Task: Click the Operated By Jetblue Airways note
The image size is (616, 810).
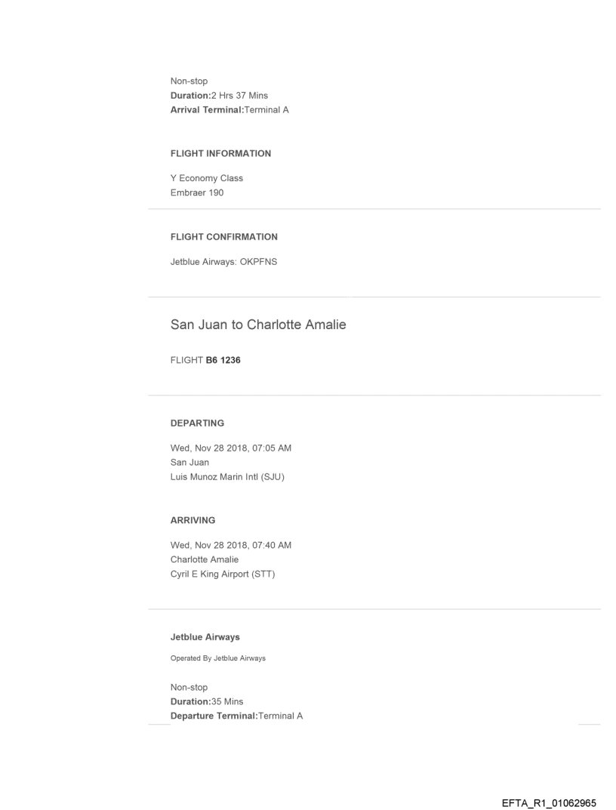Action: pos(218,658)
